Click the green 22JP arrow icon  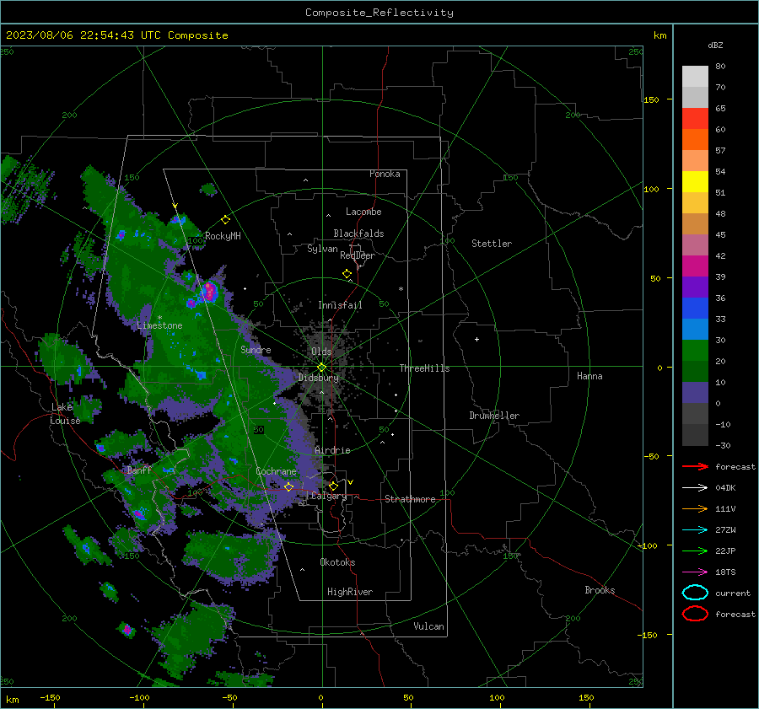click(x=695, y=551)
